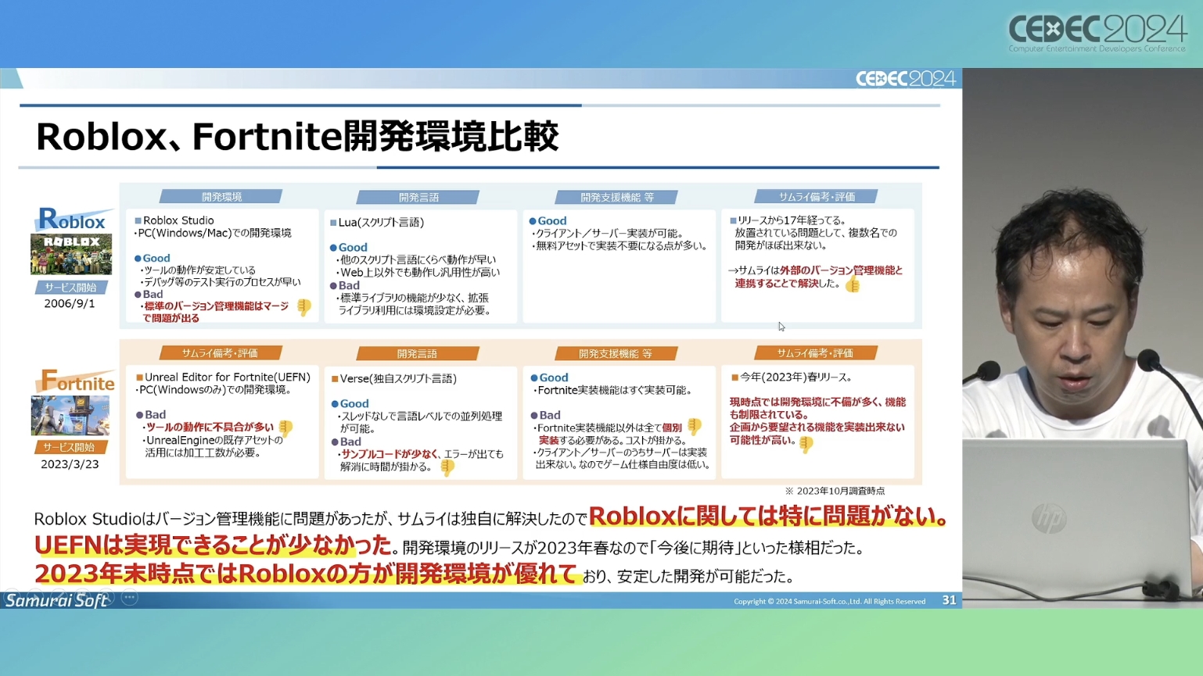The image size is (1203, 676).
Task: Select the pen tool in slideshow controls
Action: 59,598
